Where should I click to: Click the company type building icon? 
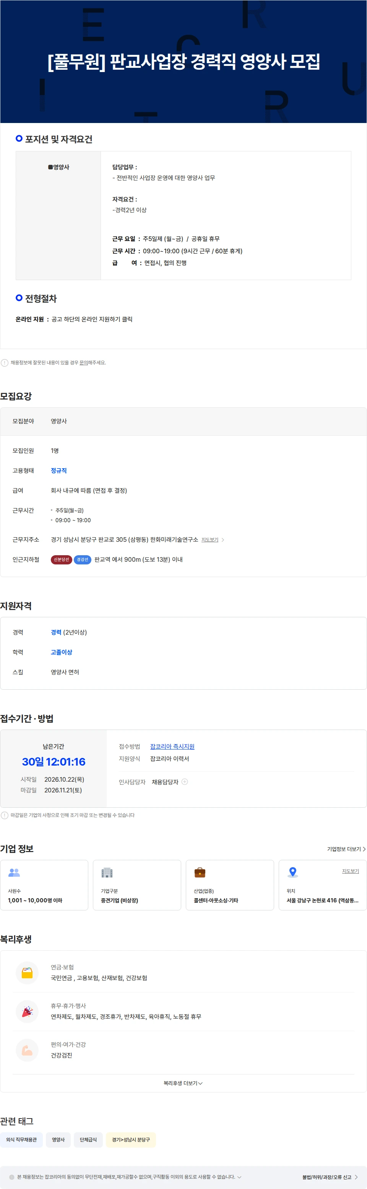(107, 872)
